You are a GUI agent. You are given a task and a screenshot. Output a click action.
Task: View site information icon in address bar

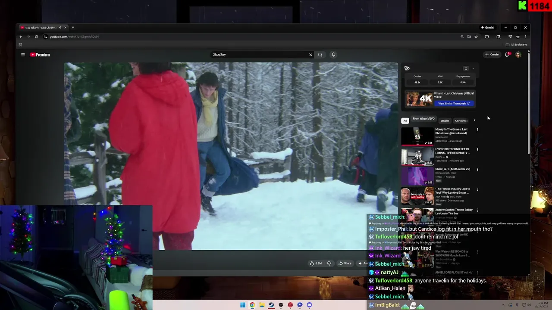tap(46, 37)
